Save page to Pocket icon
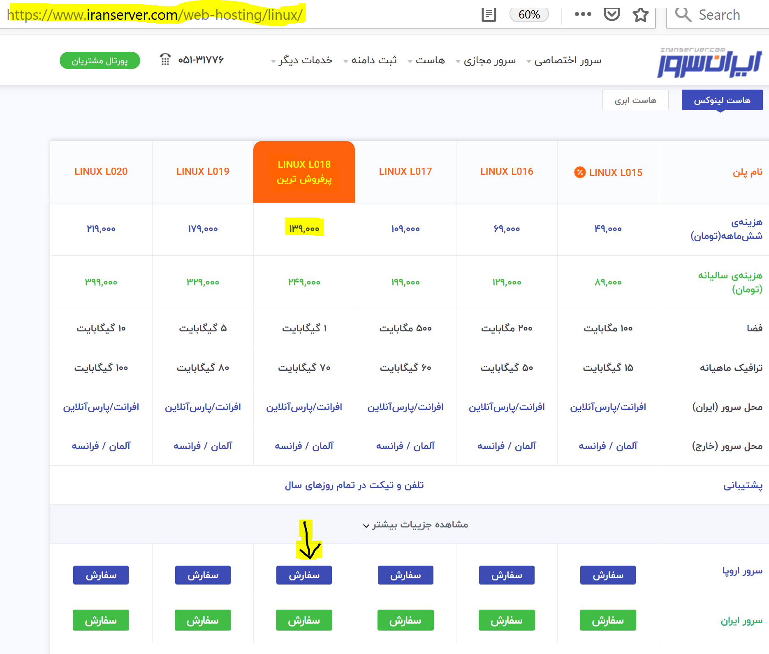769x654 pixels. coord(611,14)
